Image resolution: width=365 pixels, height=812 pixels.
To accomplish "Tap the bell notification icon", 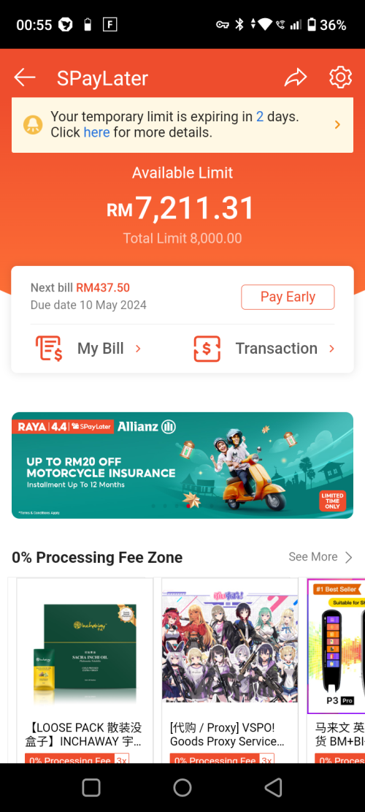I will point(33,125).
